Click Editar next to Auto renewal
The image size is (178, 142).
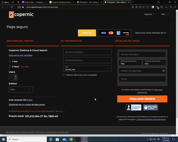tap(30, 100)
